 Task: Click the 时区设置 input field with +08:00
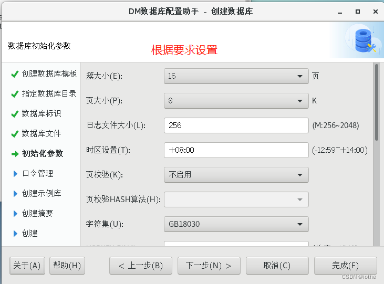tap(236, 150)
